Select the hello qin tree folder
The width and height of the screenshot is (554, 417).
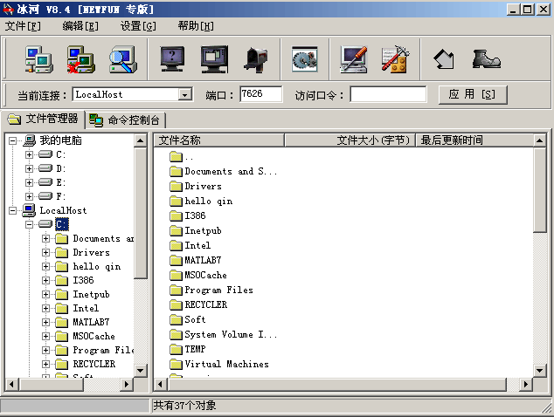[97, 266]
